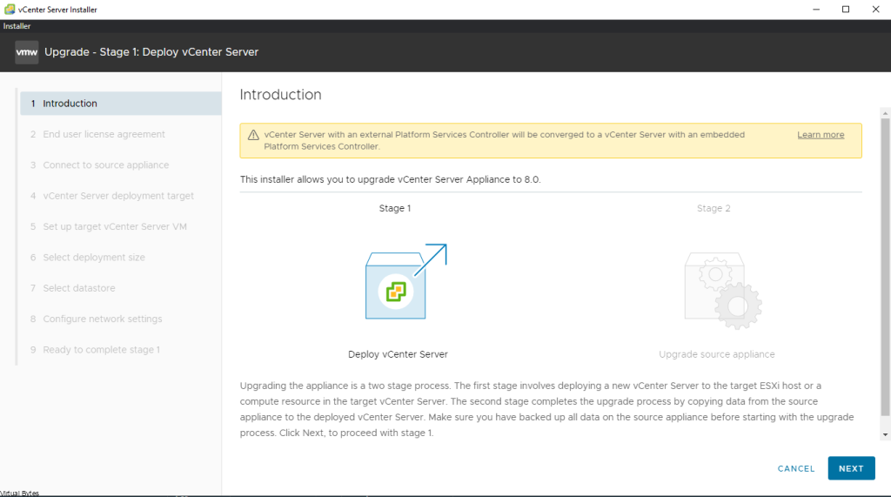Open the Installer menu

pyautogui.click(x=17, y=26)
